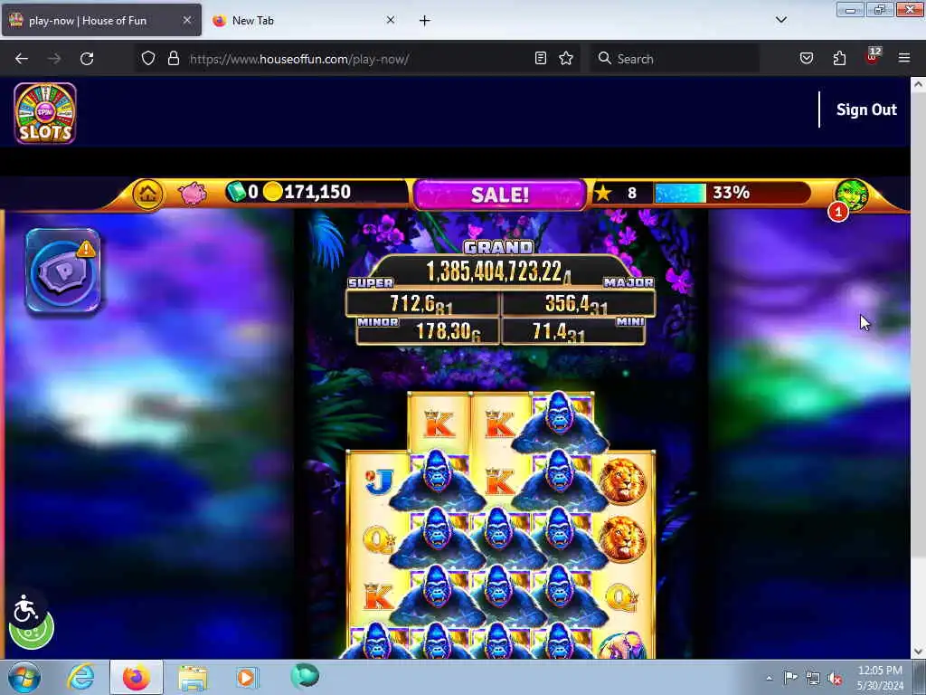Open the Firefox hamburger menu
Image resolution: width=926 pixels, height=695 pixels.
click(x=904, y=59)
